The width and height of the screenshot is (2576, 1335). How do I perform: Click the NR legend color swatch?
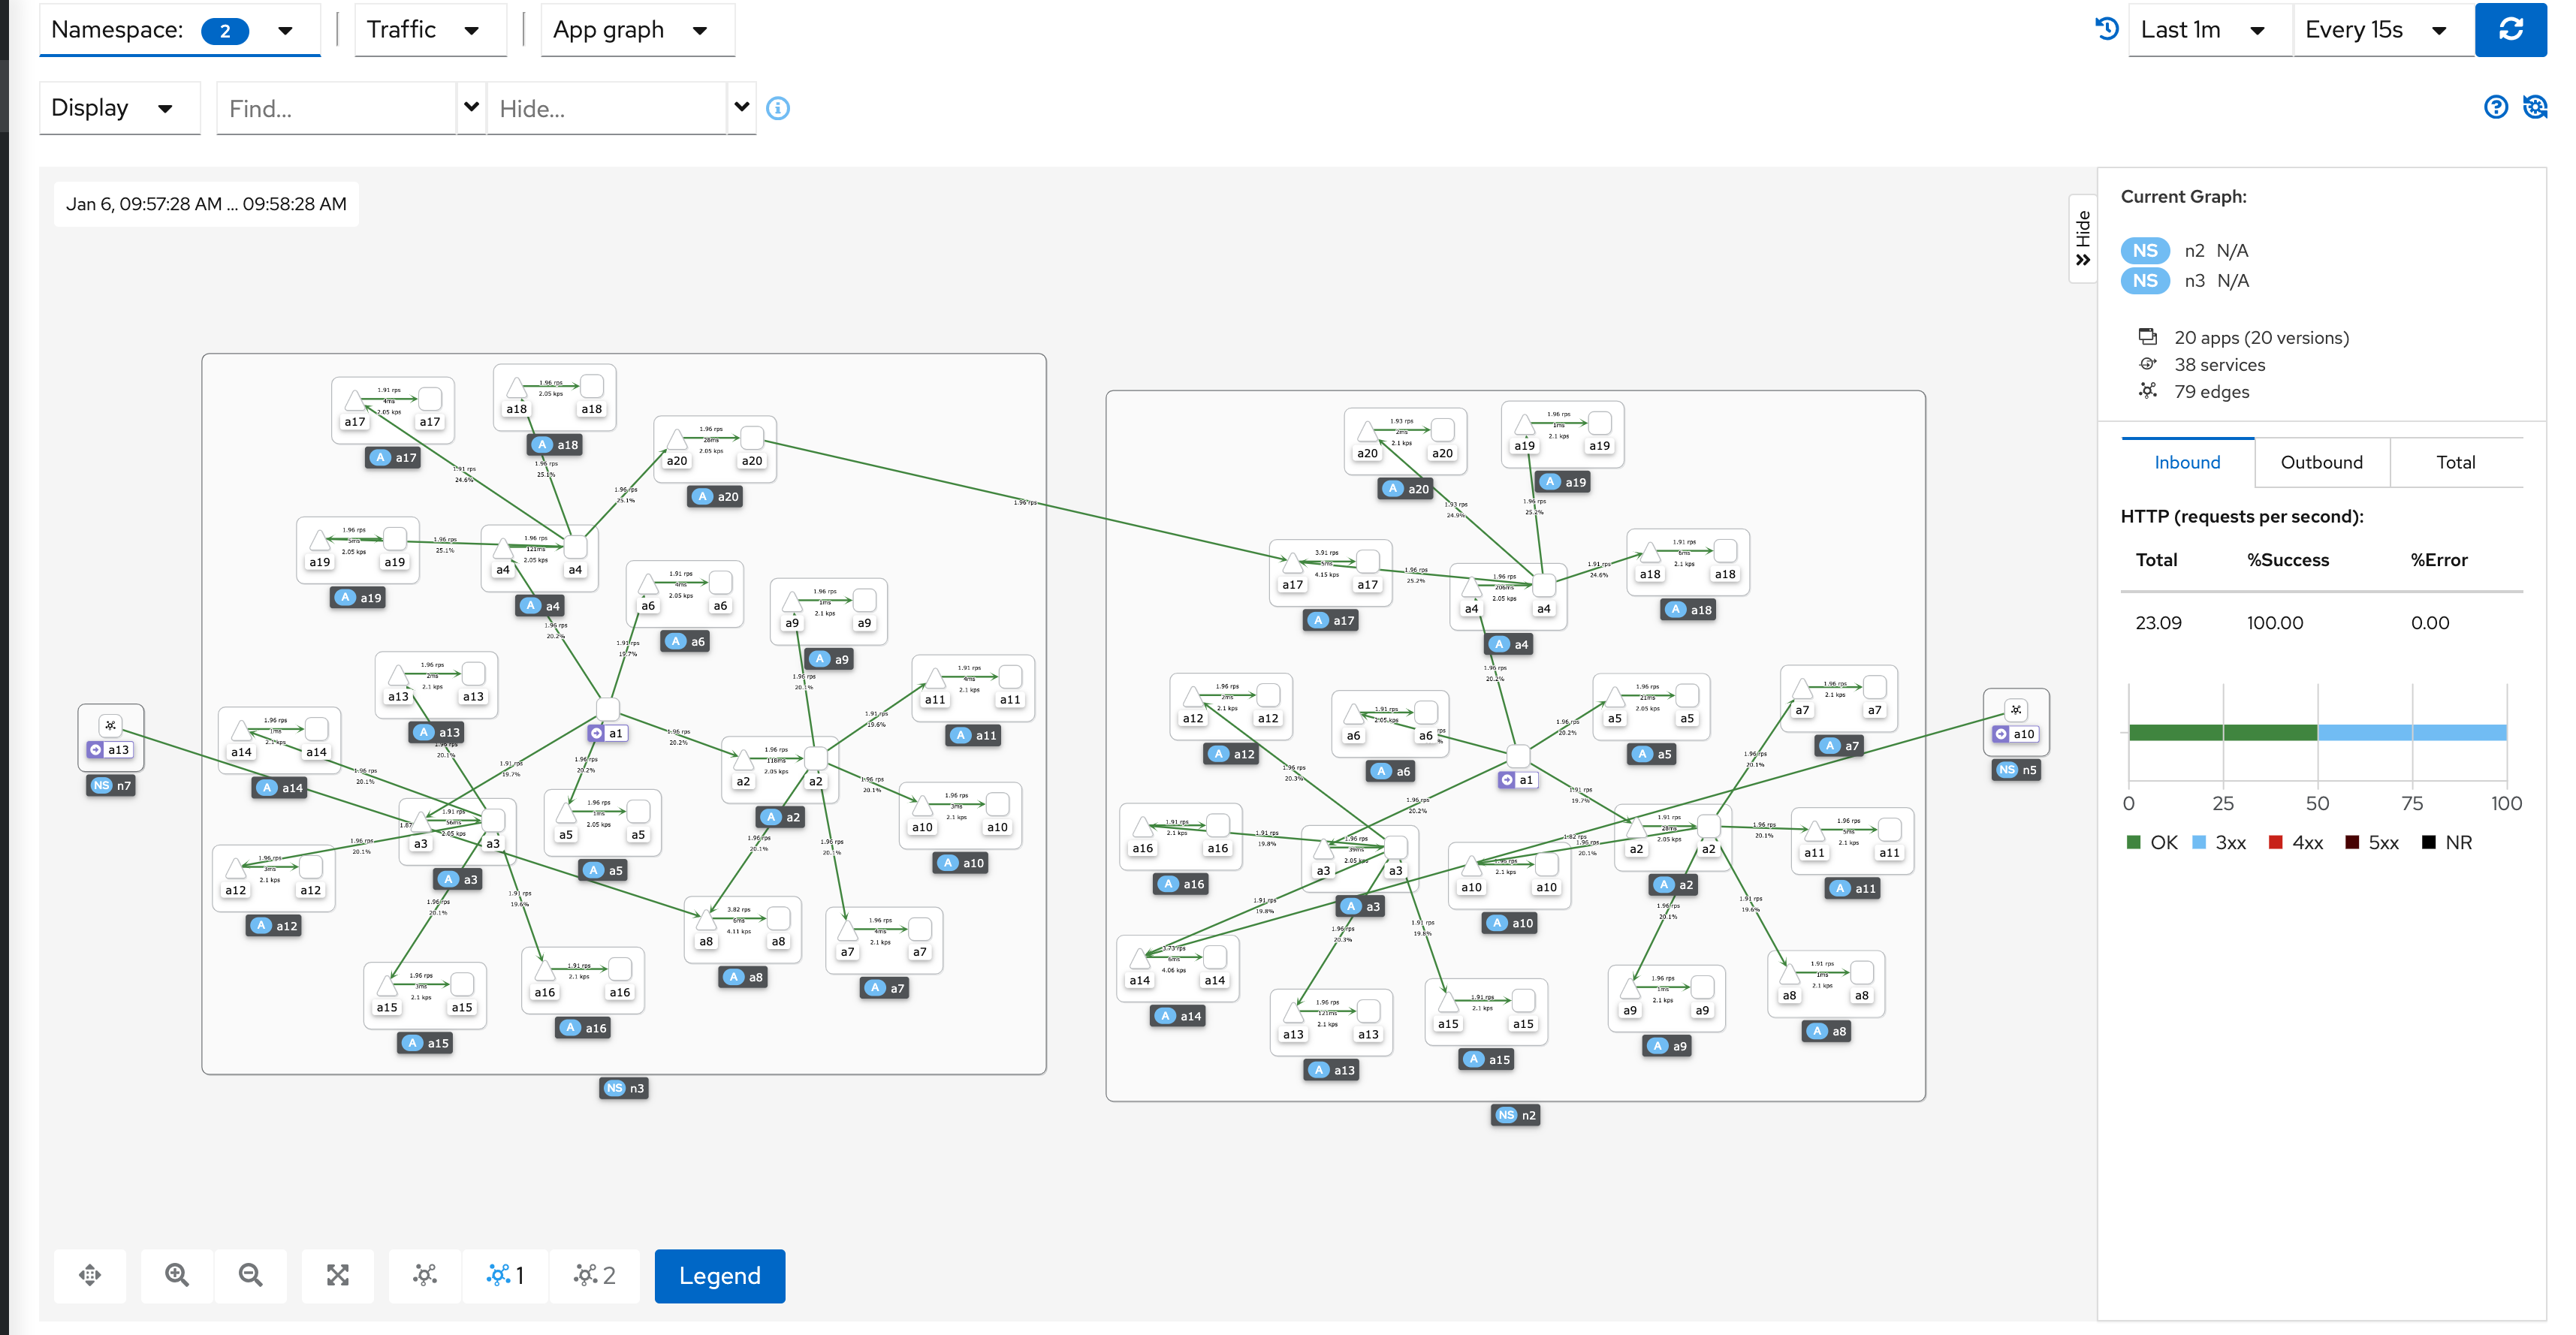coord(2427,842)
